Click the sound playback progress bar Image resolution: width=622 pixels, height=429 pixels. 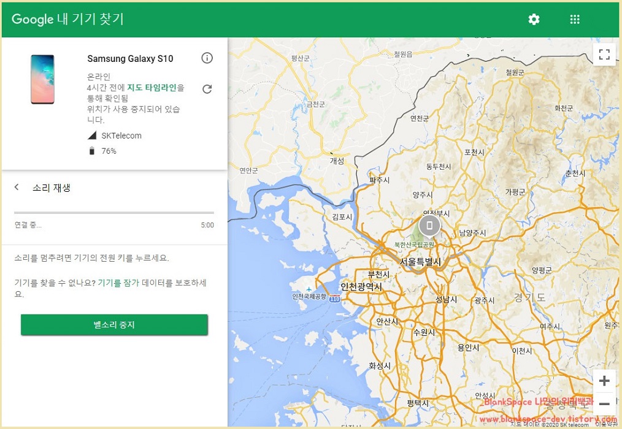(x=114, y=213)
